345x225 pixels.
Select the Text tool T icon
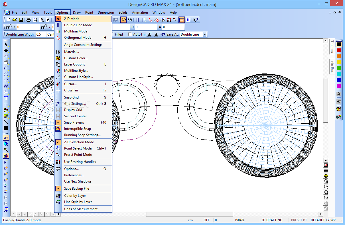(6, 98)
